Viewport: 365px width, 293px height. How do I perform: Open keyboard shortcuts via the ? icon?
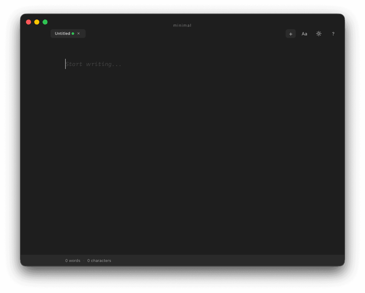[333, 33]
